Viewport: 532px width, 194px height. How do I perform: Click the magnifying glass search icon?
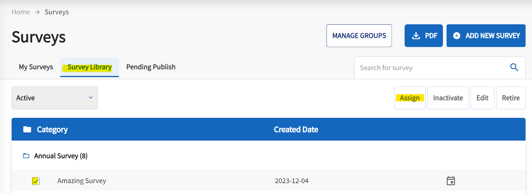tap(514, 67)
